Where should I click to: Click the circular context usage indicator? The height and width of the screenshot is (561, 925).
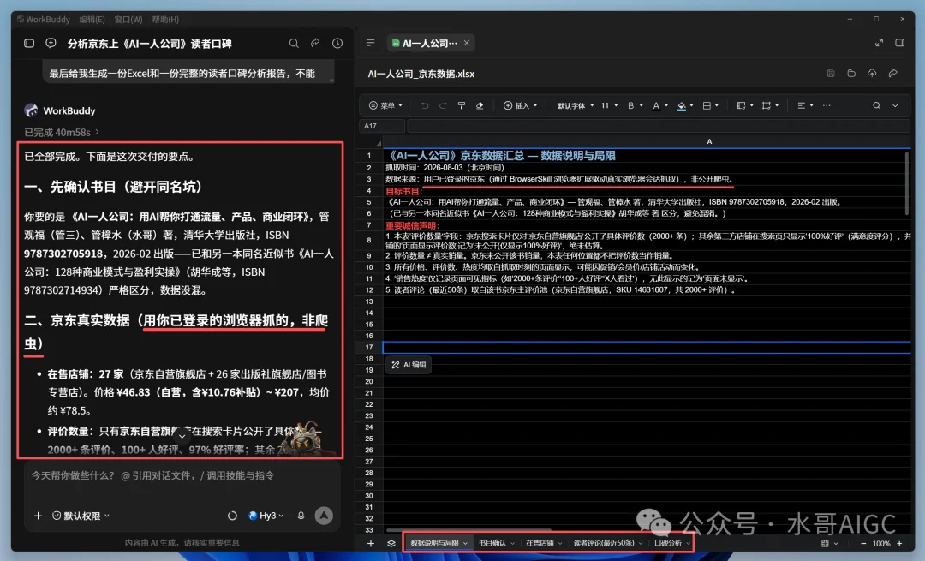[x=232, y=516]
